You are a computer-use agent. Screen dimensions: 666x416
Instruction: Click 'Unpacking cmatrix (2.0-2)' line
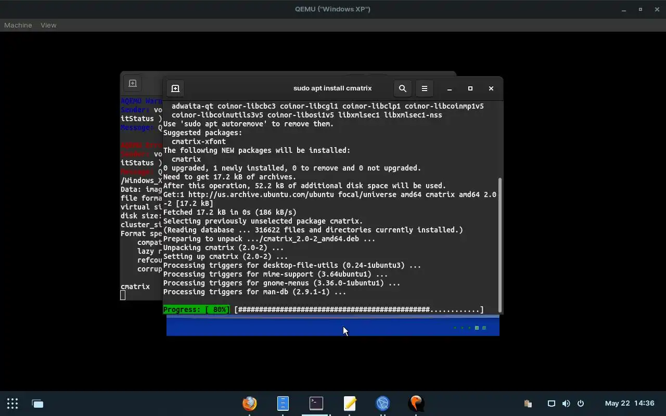224,248
